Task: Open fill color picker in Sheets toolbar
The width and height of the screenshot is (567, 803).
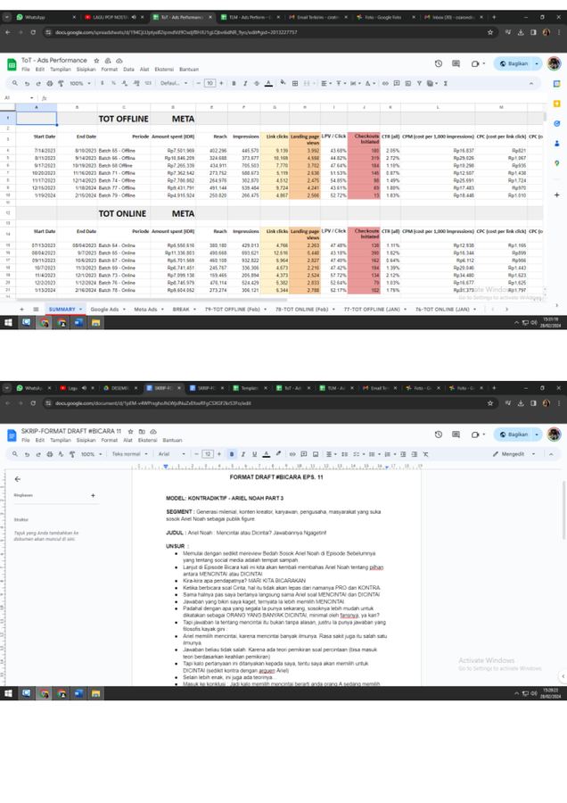Action: (283, 83)
